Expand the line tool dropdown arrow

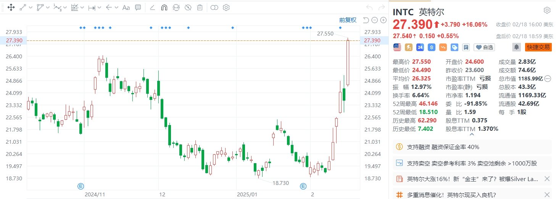pyautogui.click(x=30, y=7)
